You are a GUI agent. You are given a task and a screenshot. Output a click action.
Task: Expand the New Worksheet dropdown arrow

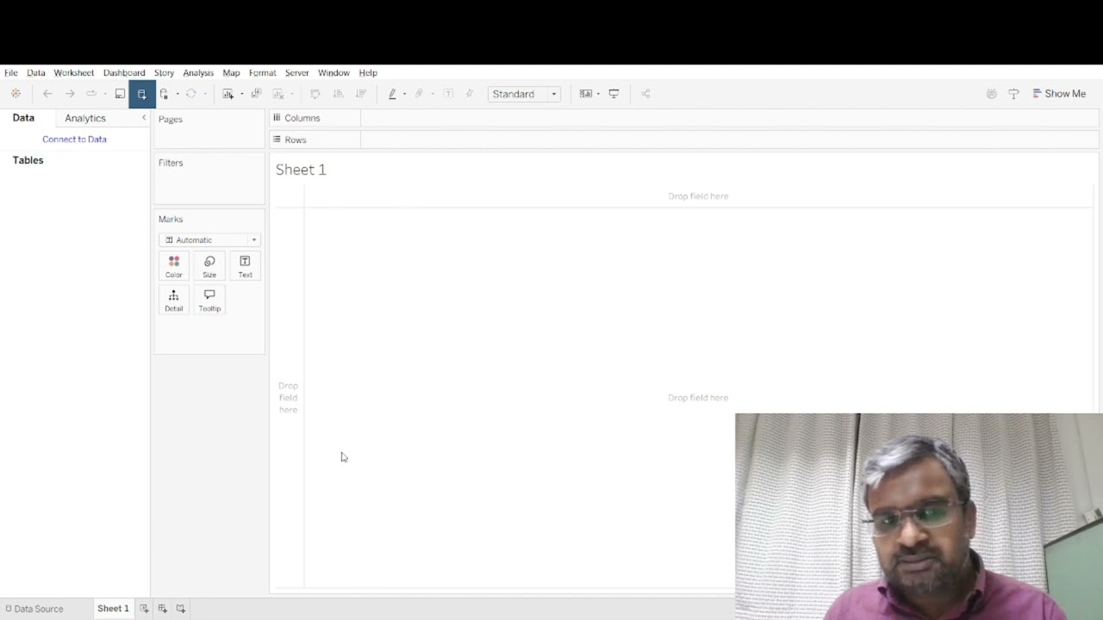tap(241, 94)
